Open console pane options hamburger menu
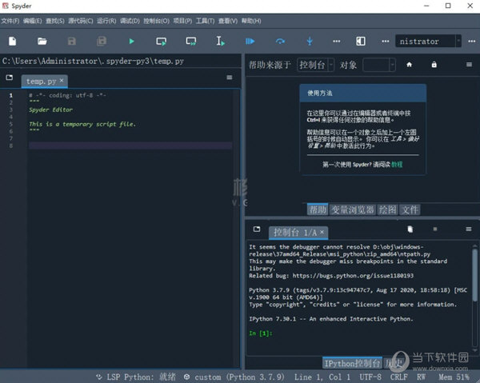This screenshot has height=383, width=480. 469,229
